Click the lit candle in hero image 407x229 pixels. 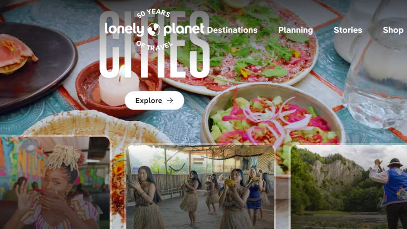coord(119,86)
